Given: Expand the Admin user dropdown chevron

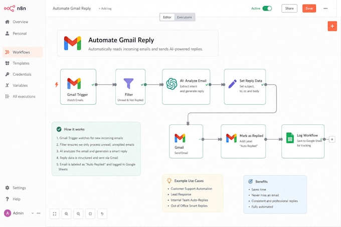Looking at the screenshot, I should click(33, 213).
